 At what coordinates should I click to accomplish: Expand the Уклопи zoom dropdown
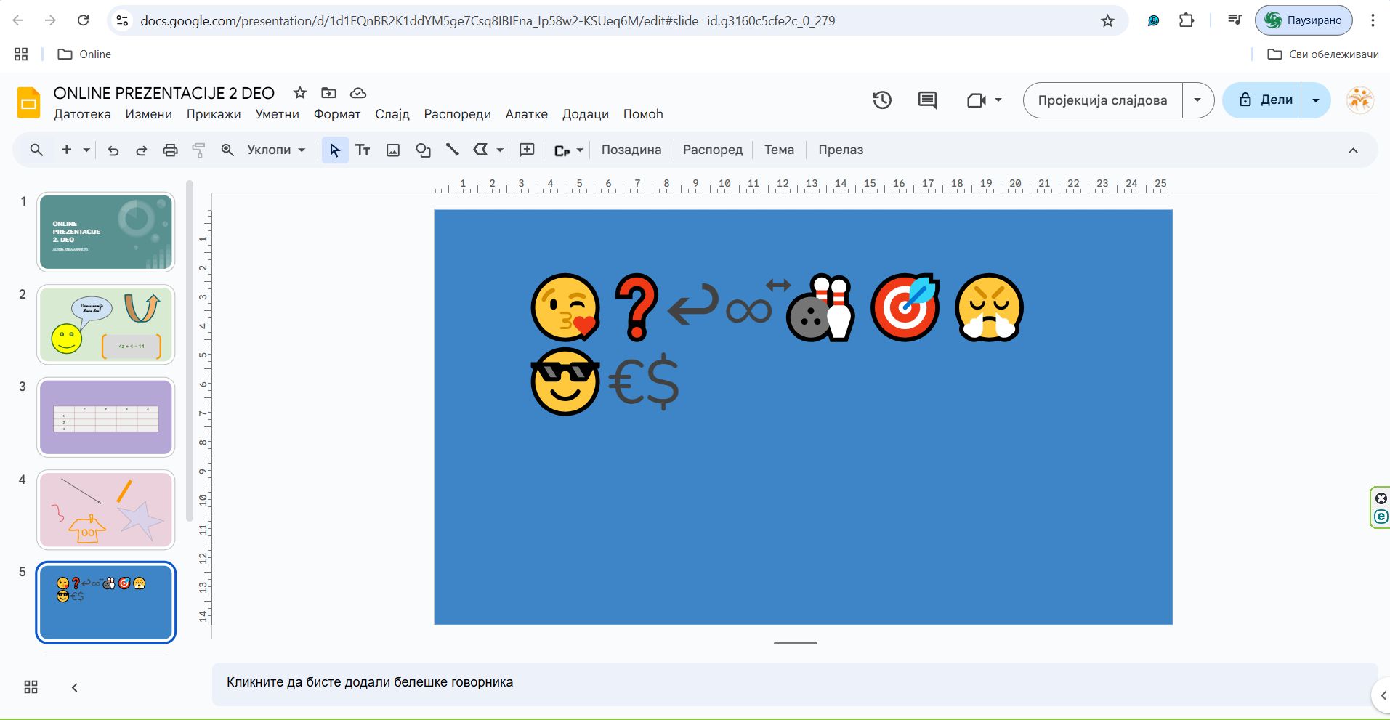click(x=276, y=150)
